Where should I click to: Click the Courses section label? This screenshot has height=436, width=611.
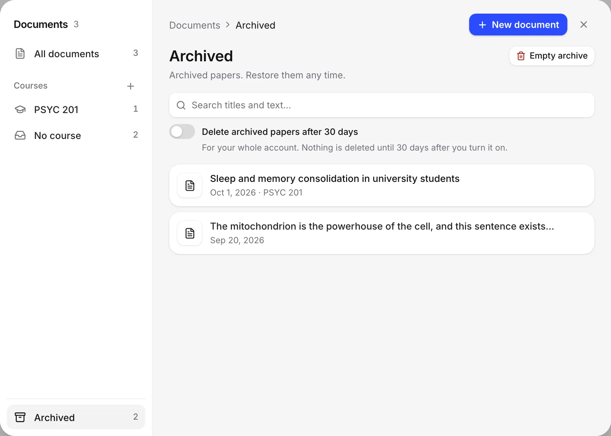[x=31, y=85]
